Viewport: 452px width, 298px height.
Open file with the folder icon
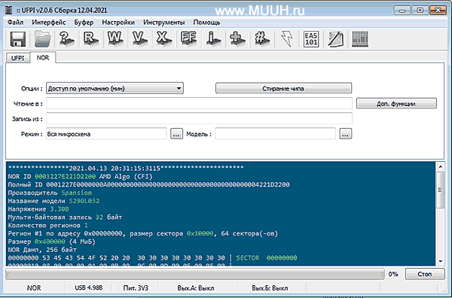43,39
